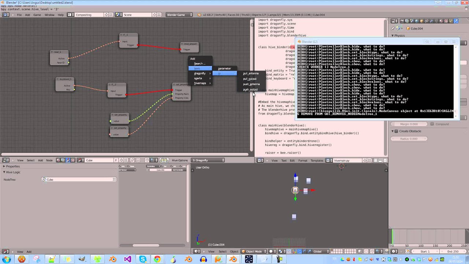Open the Render properties tab icon

click(x=402, y=21)
